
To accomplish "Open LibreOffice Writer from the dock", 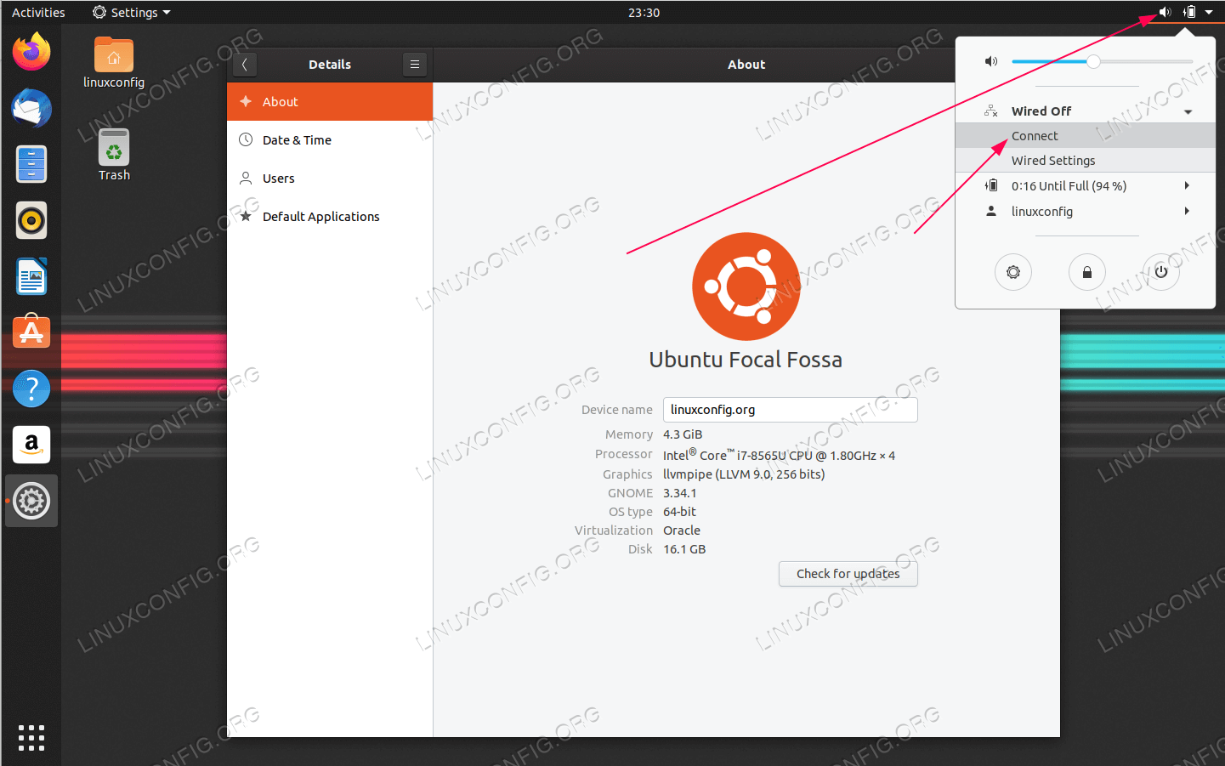I will click(31, 277).
